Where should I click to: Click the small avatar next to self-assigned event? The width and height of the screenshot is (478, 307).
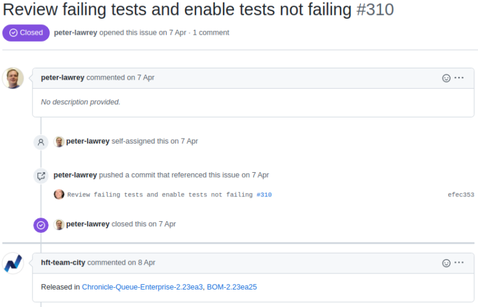click(59, 142)
